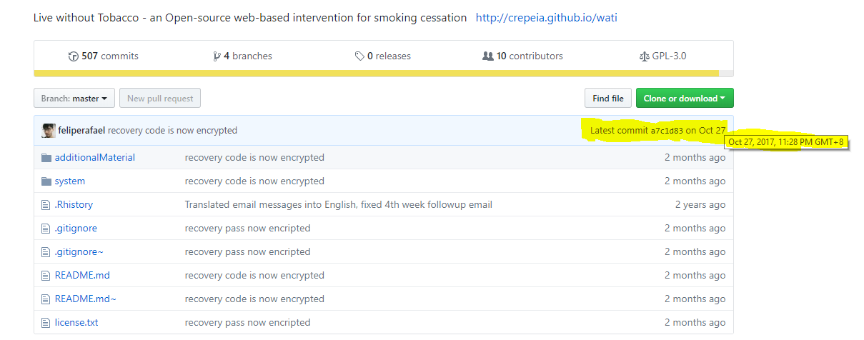Click the commits history clock icon
Image resolution: width=864 pixels, height=340 pixels.
tap(73, 56)
